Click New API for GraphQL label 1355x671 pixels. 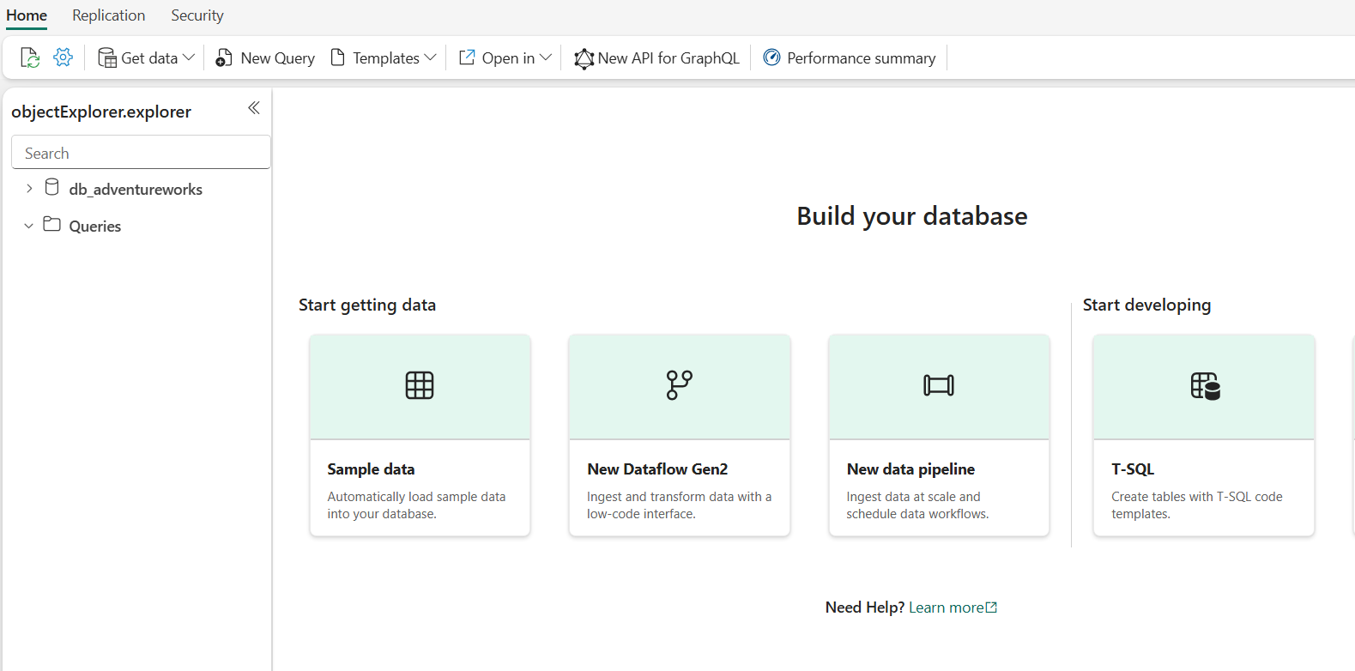click(x=668, y=58)
